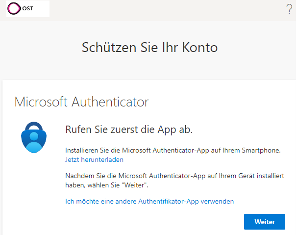Viewport: 296px width, 235px height.
Task: Click the person silhouette inside the Authenticator icon
Action: (x=34, y=142)
